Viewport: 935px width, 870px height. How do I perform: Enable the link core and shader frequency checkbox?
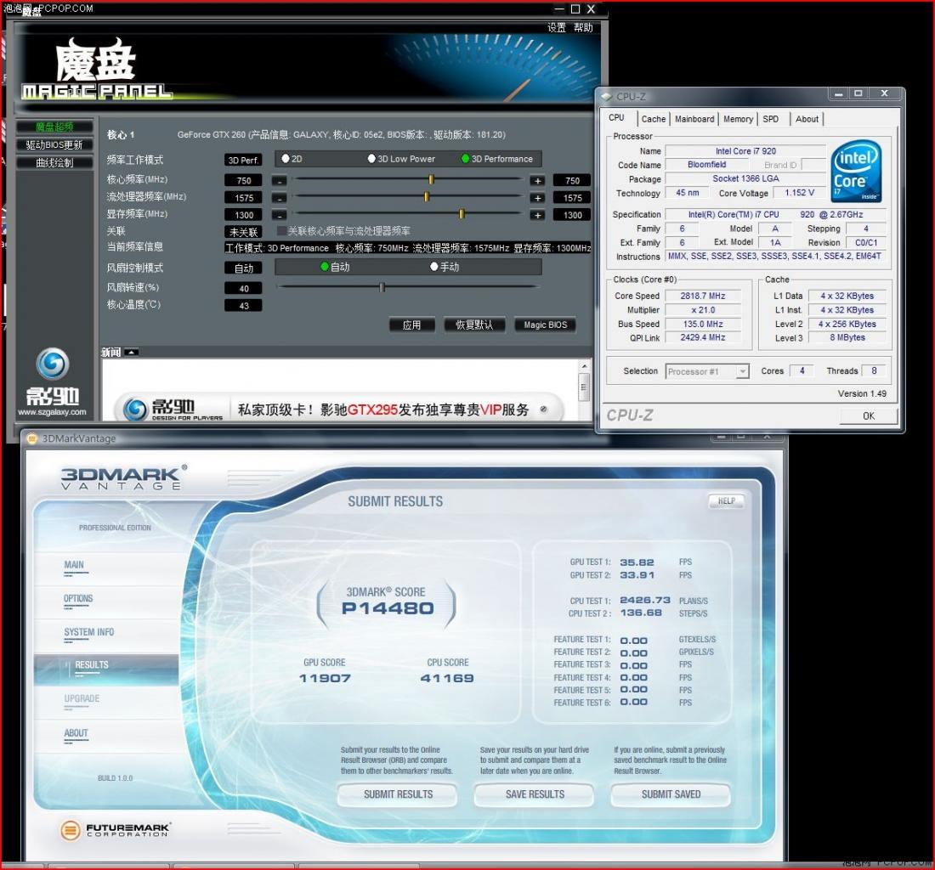click(x=281, y=230)
